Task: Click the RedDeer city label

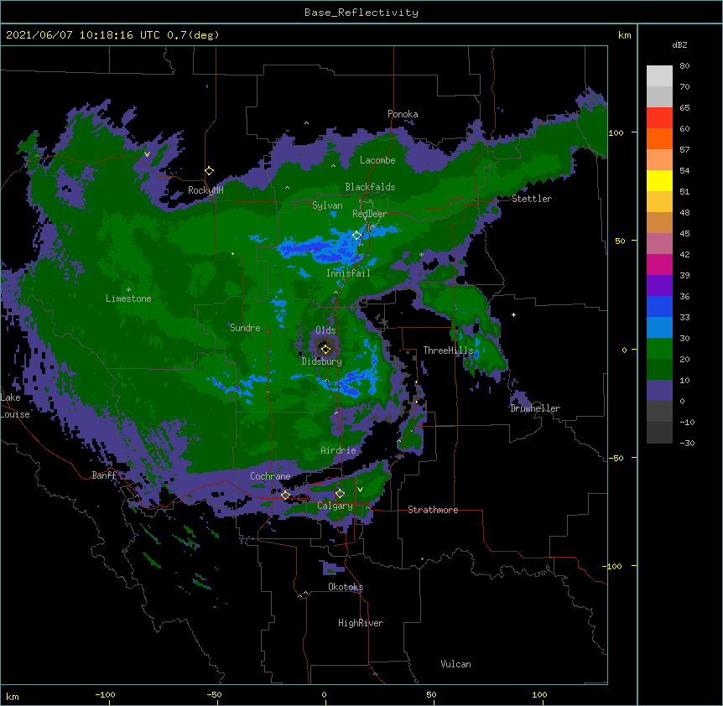Action: [x=370, y=214]
